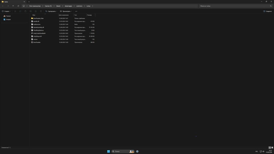Click common breadcrumb
Image resolution: width=274 pixels, height=154 pixels.
click(79, 6)
